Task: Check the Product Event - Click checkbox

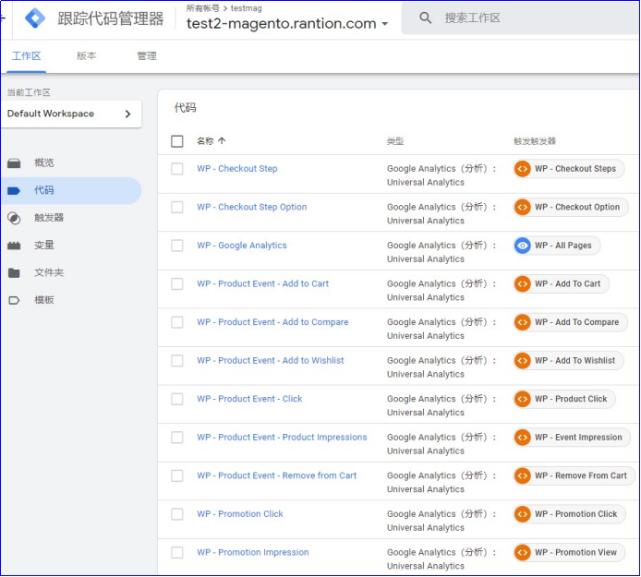Action: [x=177, y=399]
